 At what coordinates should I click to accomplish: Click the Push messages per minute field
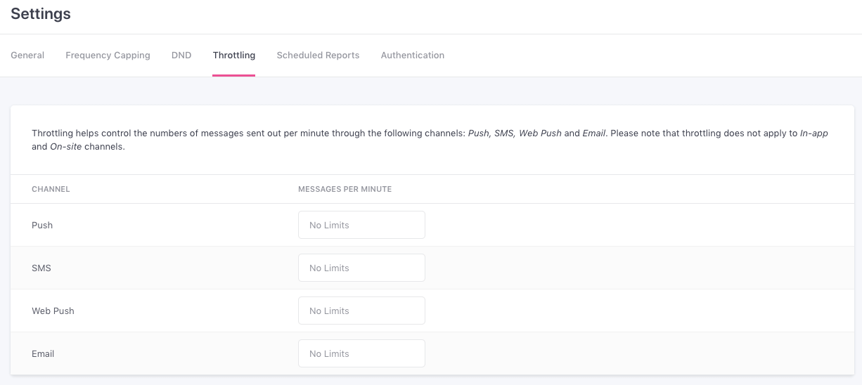tap(361, 226)
